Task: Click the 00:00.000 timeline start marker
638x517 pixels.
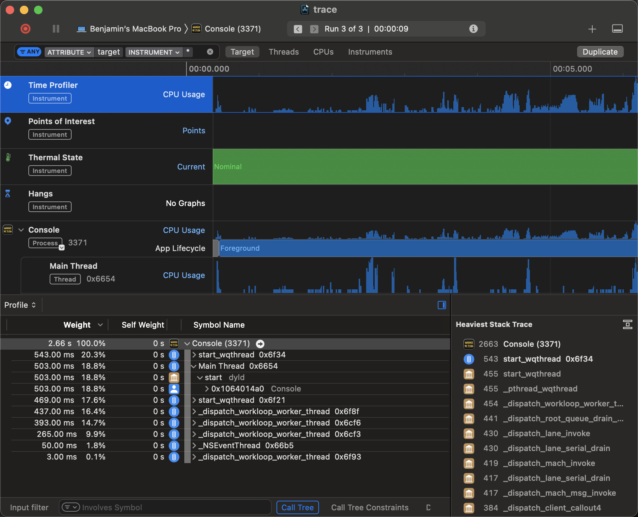Action: pos(209,69)
